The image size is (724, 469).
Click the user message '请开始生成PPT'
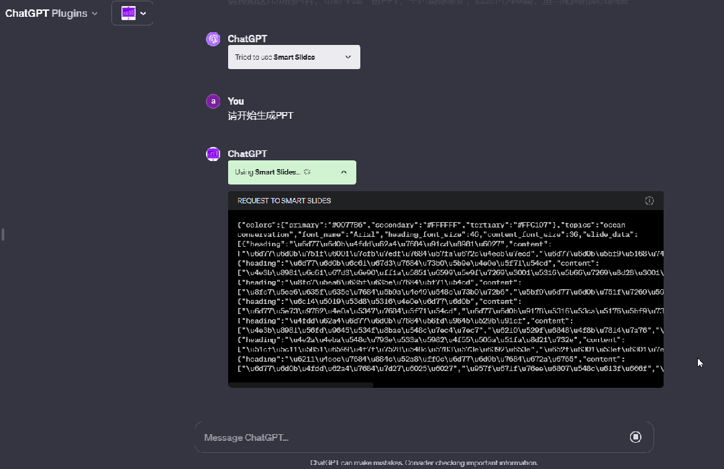(260, 116)
